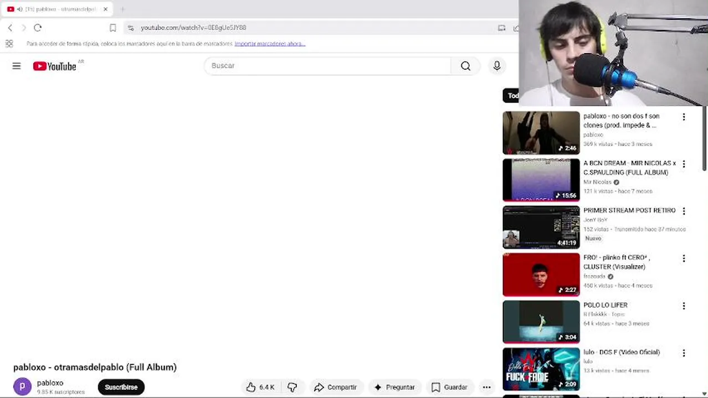Click JonY BoY channel name

pos(596,220)
